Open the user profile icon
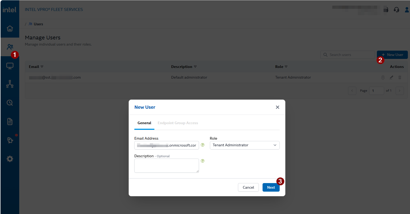Screen dimensions: 410x214 click(407, 10)
